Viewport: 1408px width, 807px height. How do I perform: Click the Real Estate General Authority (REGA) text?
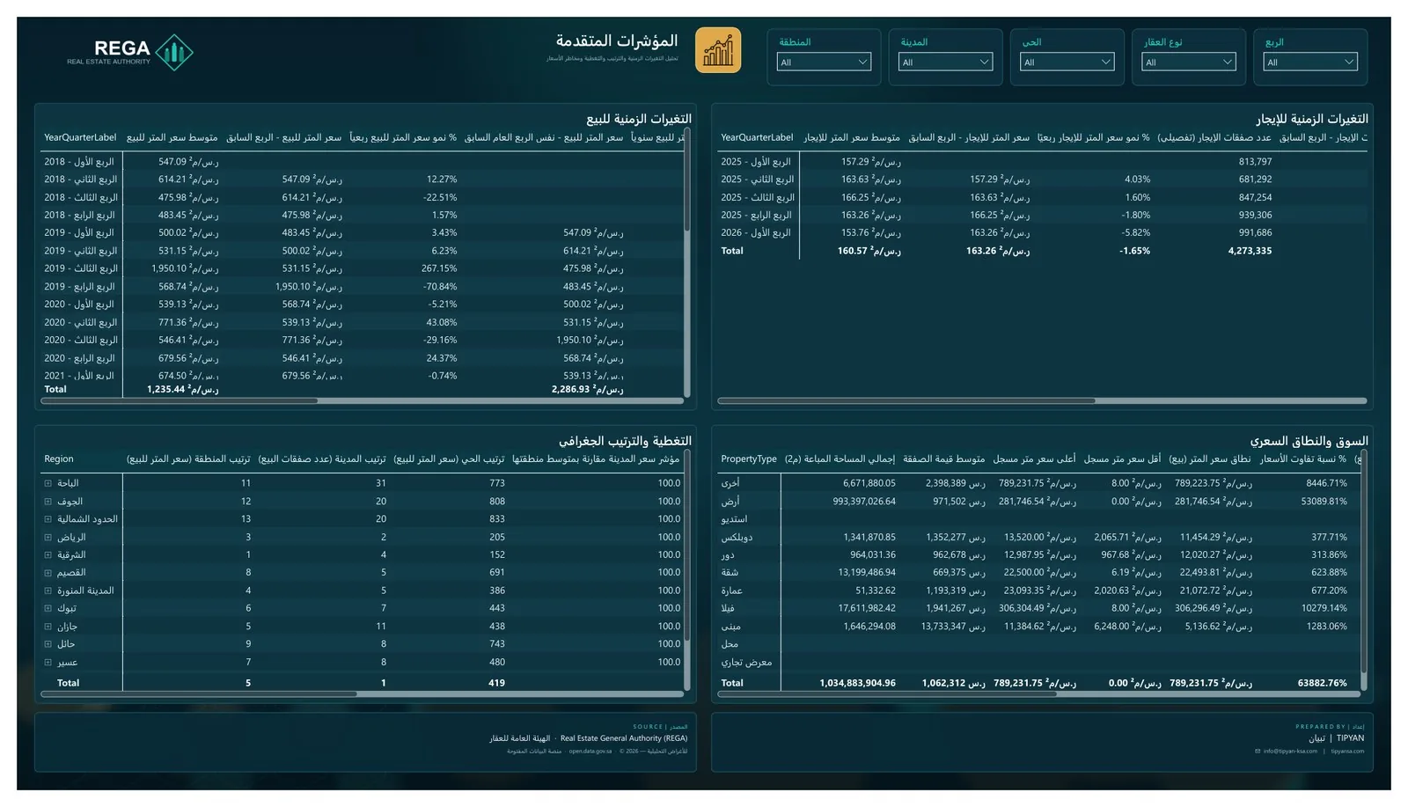[x=624, y=738]
